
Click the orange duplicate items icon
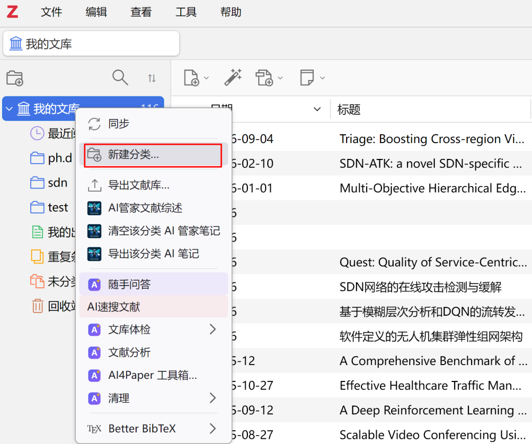coord(37,256)
